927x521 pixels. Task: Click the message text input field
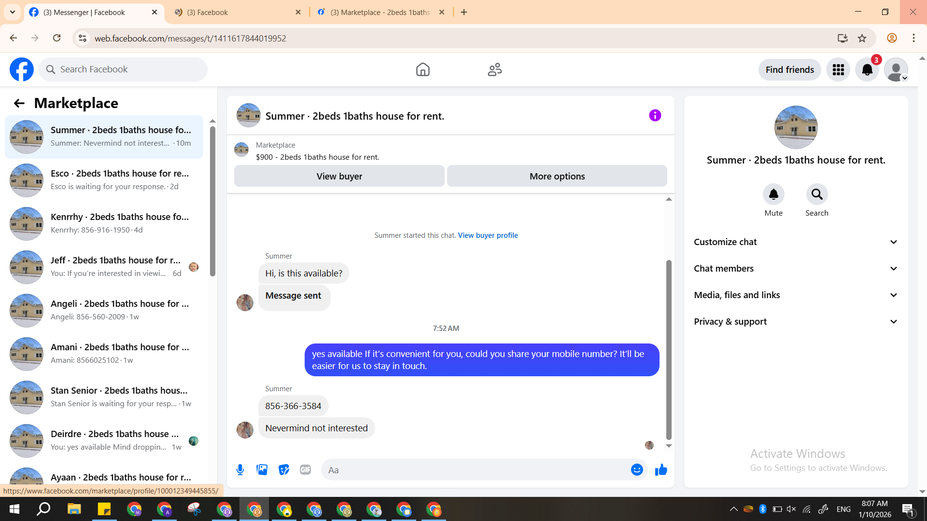pyautogui.click(x=476, y=470)
